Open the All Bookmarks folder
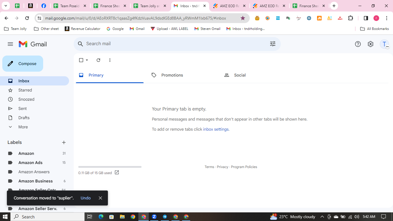Viewport: 393px width, 221px height. tap(375, 29)
